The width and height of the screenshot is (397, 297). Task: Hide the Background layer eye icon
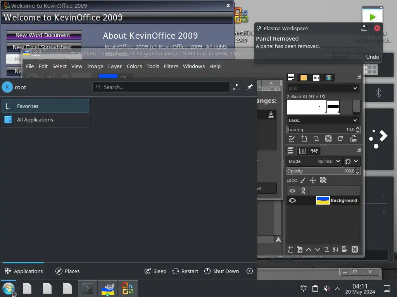292,201
